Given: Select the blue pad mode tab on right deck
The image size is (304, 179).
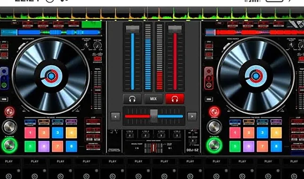Looking at the screenshot, I should tap(235, 122).
